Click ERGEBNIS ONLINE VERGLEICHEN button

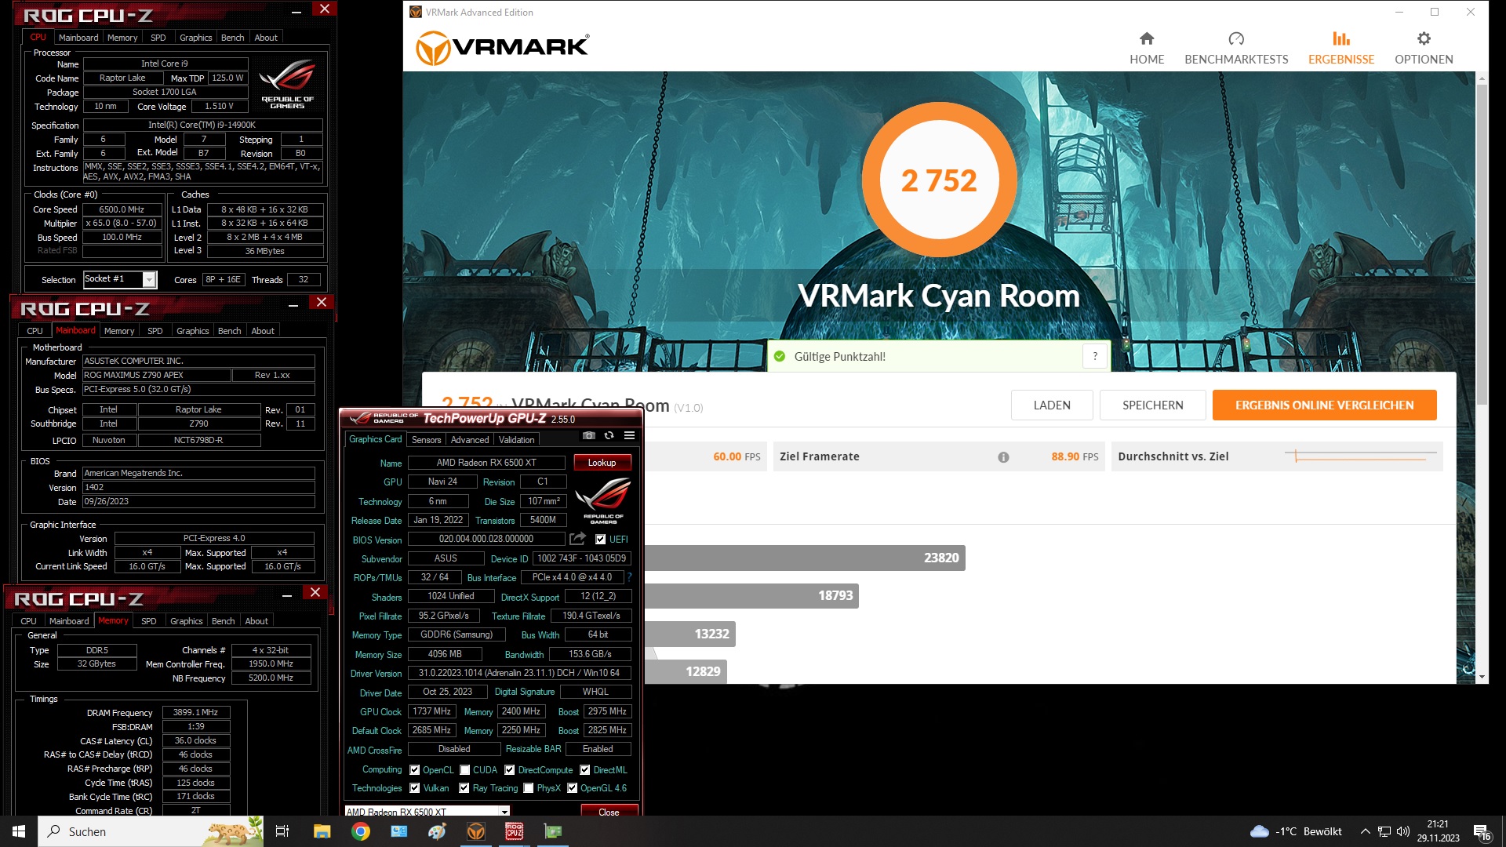coord(1324,405)
